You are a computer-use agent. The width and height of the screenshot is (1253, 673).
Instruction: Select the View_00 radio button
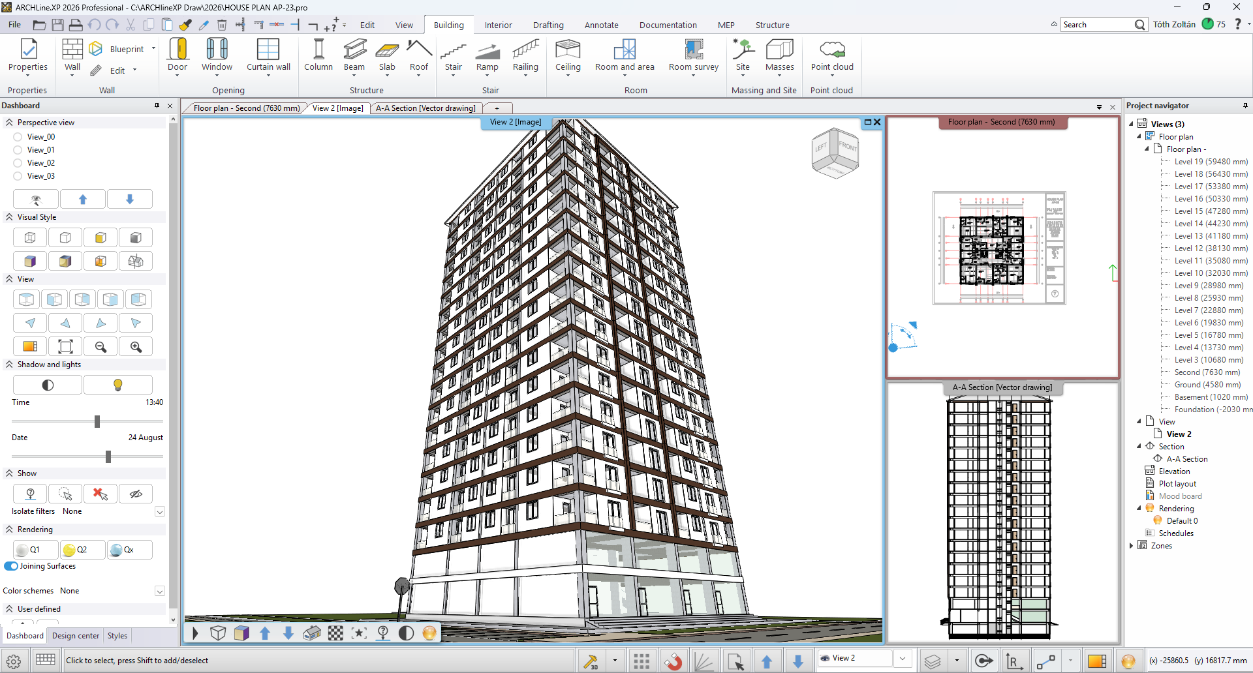[18, 137]
